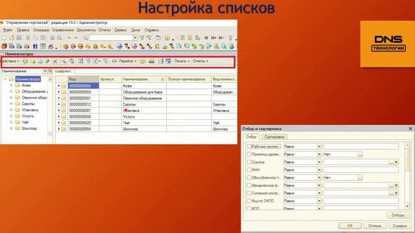Viewport: 415px width, 233px height.
Task: Toggle hierarchical view icon in Номенклатура toolbar
Action: click(x=64, y=61)
